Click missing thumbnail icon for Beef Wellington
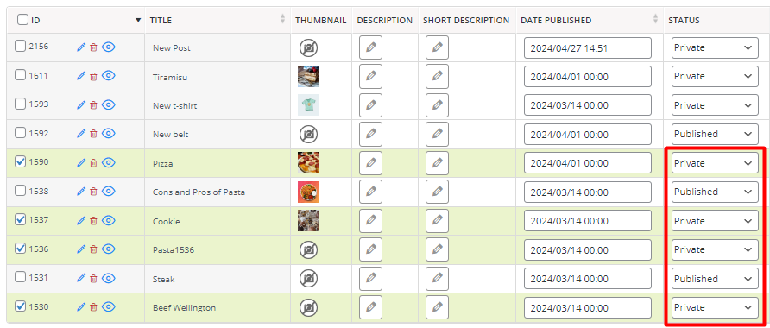 [308, 308]
